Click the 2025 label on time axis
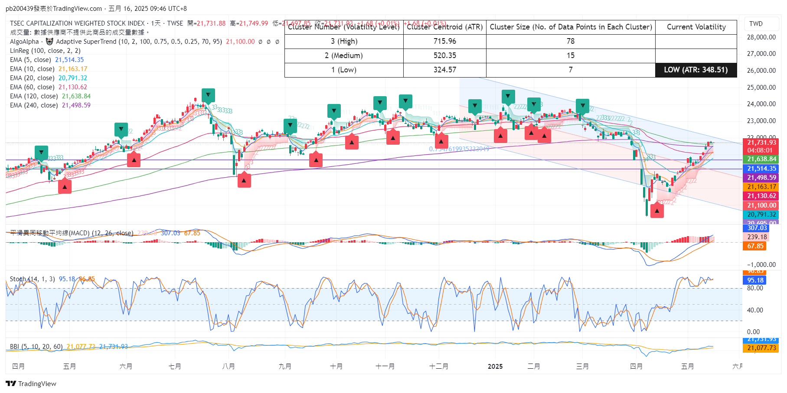The image size is (787, 393). 495,367
